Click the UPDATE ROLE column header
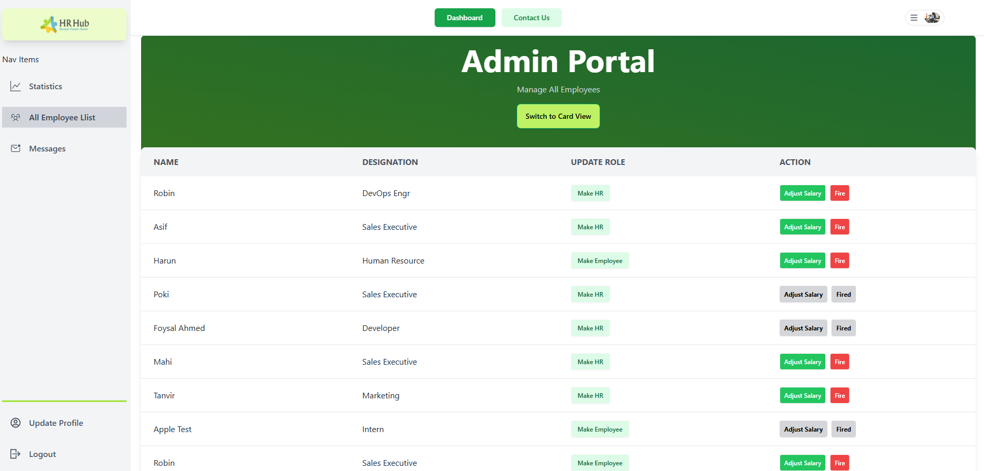Screen dimensions: 984x471 click(598, 162)
